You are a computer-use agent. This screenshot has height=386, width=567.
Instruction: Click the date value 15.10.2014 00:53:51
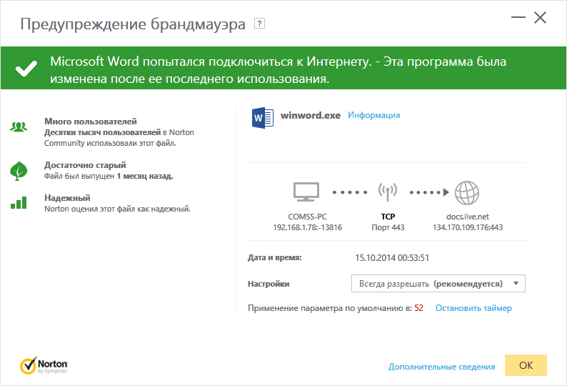(392, 258)
